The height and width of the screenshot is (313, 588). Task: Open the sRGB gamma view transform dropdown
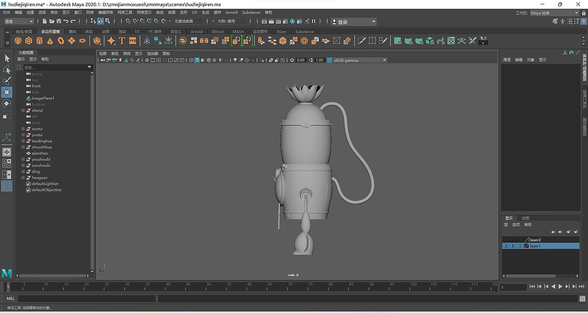359,60
